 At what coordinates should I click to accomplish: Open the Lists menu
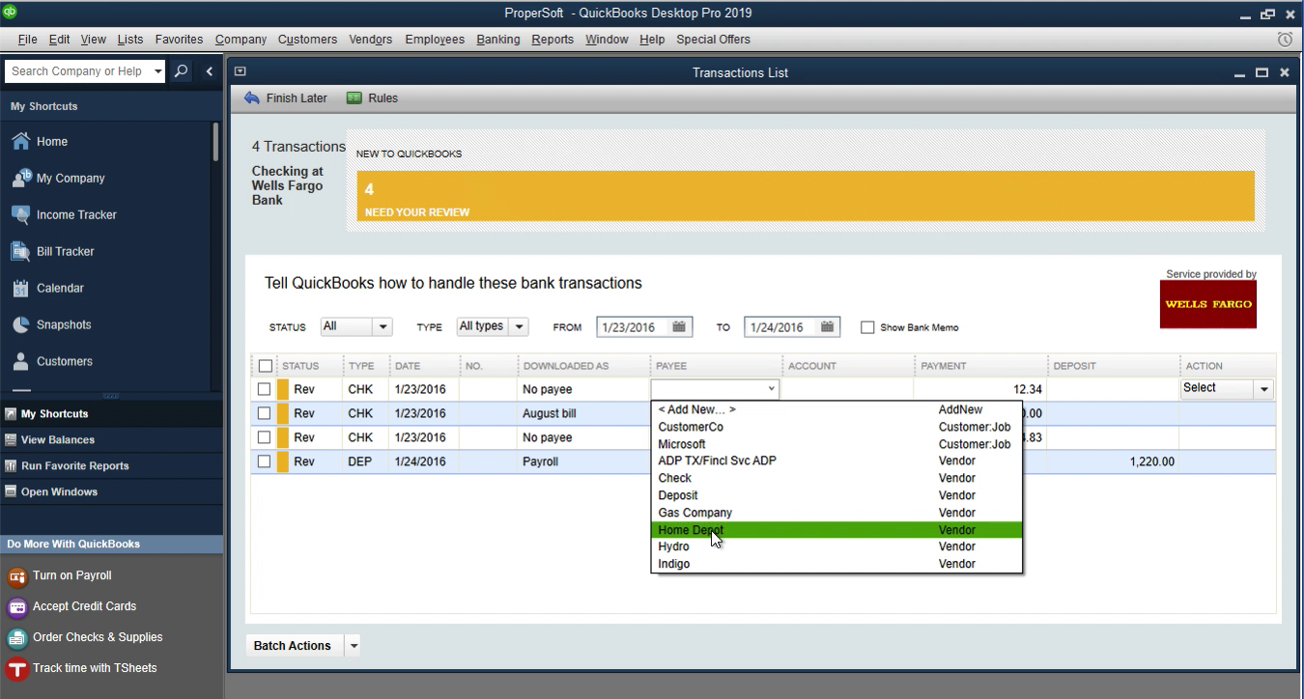pyautogui.click(x=130, y=40)
